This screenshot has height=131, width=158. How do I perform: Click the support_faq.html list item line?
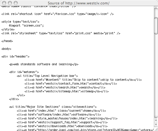click(62, 122)
